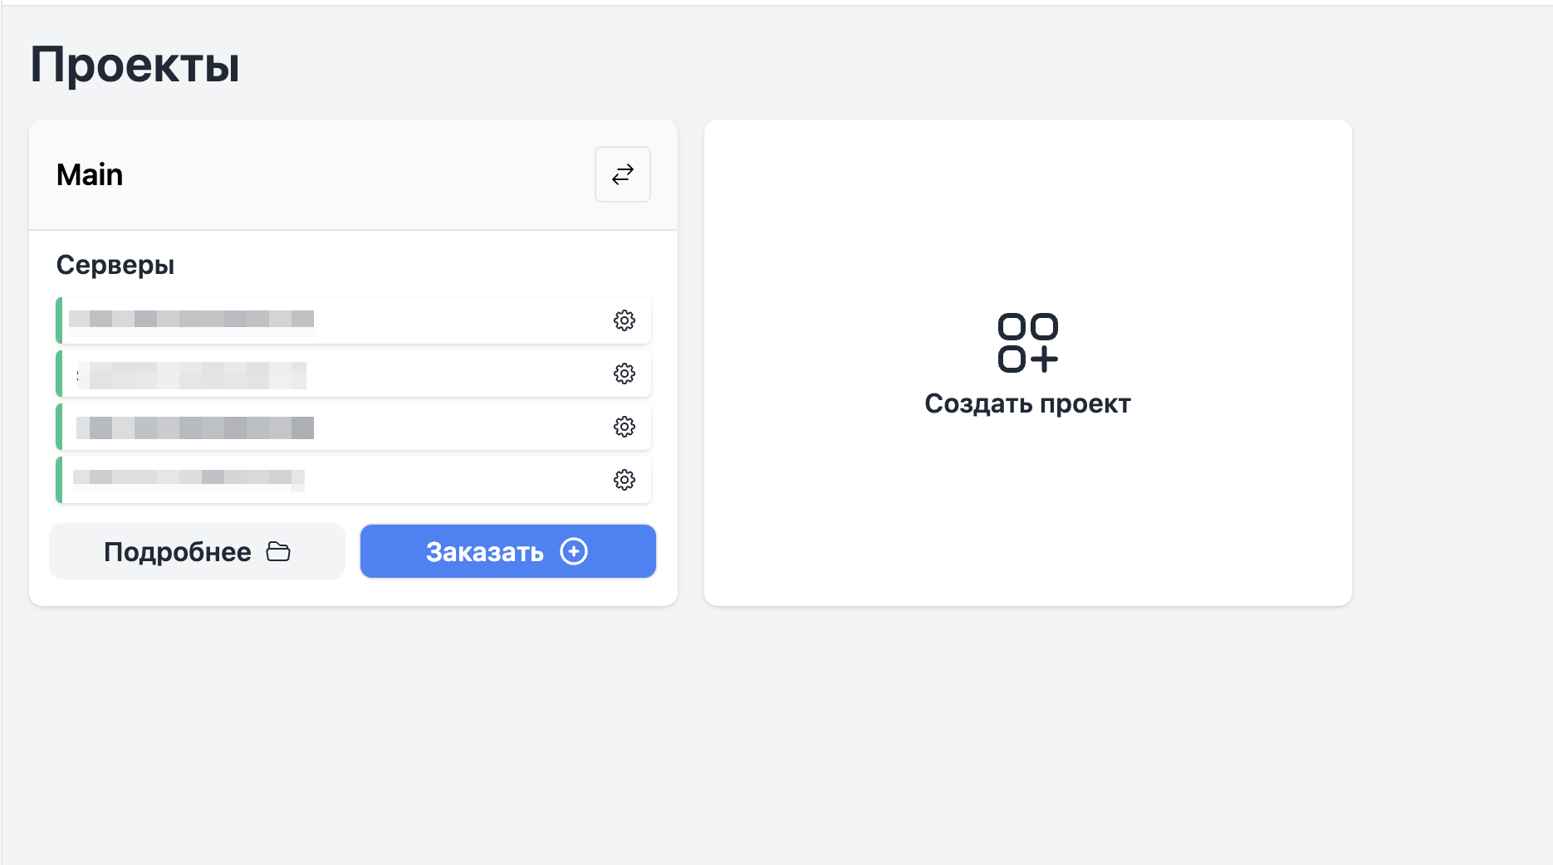Screen dimensions: 1553x865
Task: Open the fourth server's blurred name
Action: pyautogui.click(x=189, y=478)
